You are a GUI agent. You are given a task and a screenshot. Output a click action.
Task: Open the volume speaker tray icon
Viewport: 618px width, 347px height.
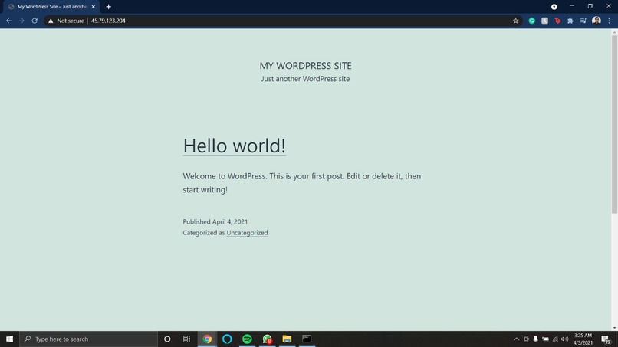[565, 339]
